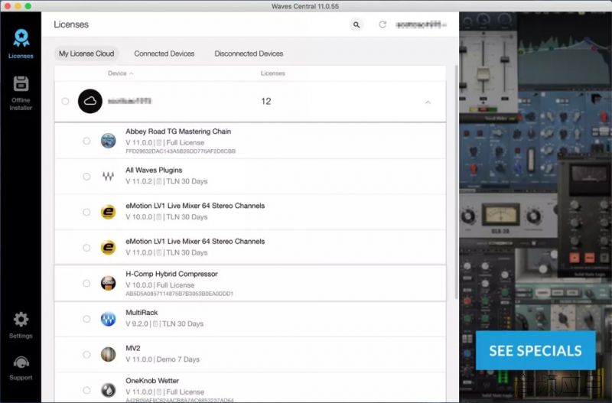Click the MV2 title
The image size is (612, 403).
tap(132, 348)
